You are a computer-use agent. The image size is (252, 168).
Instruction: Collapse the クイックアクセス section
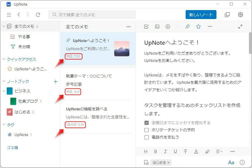(x=4, y=59)
